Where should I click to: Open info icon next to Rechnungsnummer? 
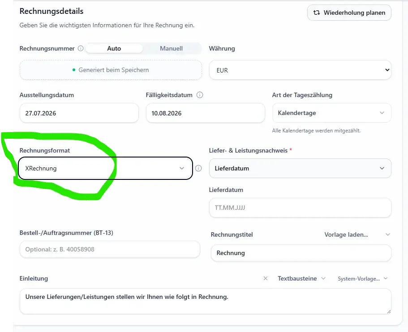81,48
